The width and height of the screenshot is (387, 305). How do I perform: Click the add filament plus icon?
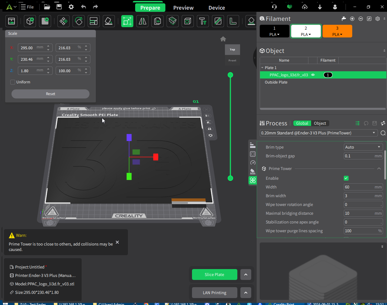tap(352, 19)
